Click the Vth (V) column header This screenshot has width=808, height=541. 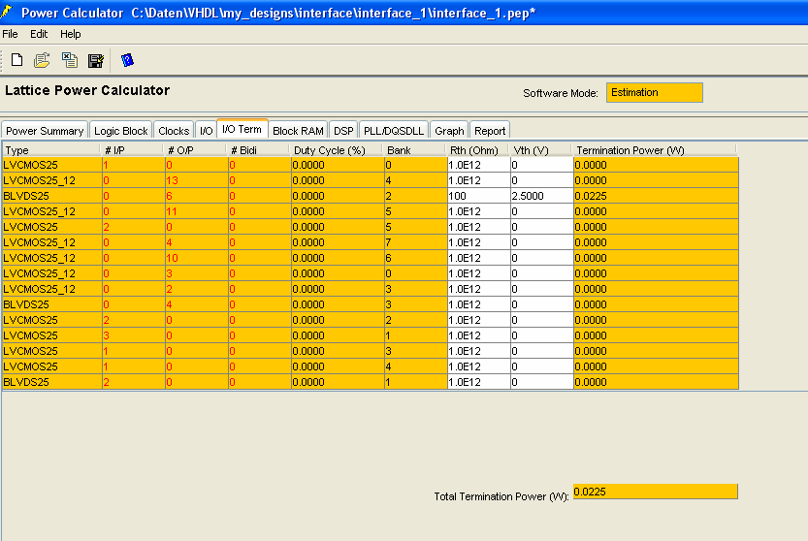(x=540, y=150)
